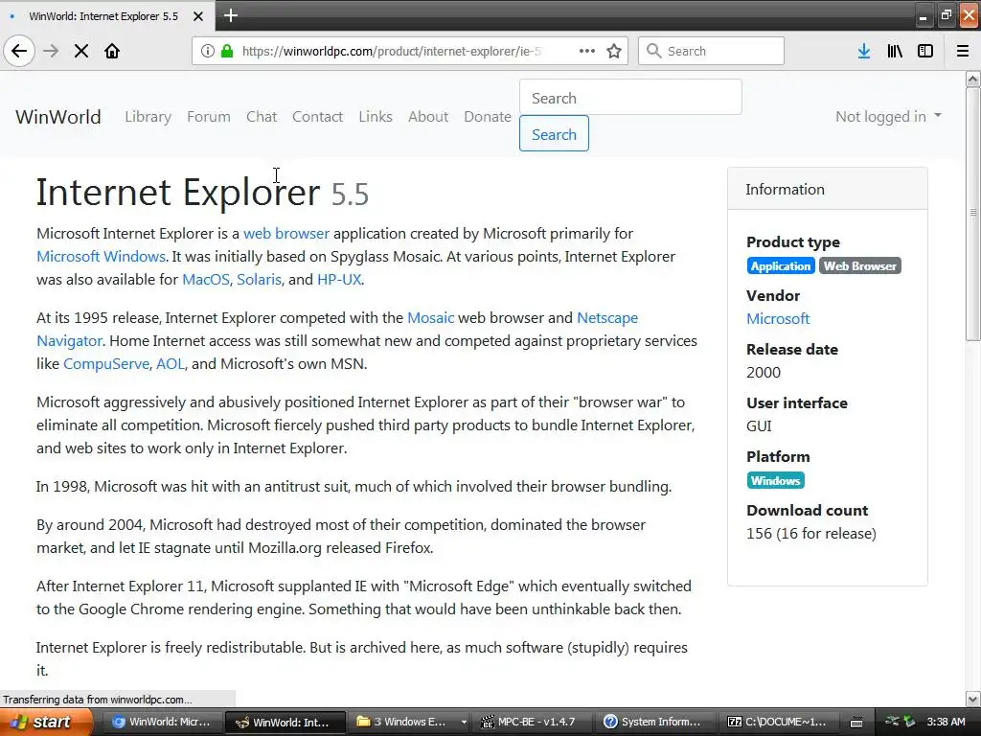The width and height of the screenshot is (981, 736).
Task: Click the on-screen keyboard tray icon
Action: coord(856,723)
